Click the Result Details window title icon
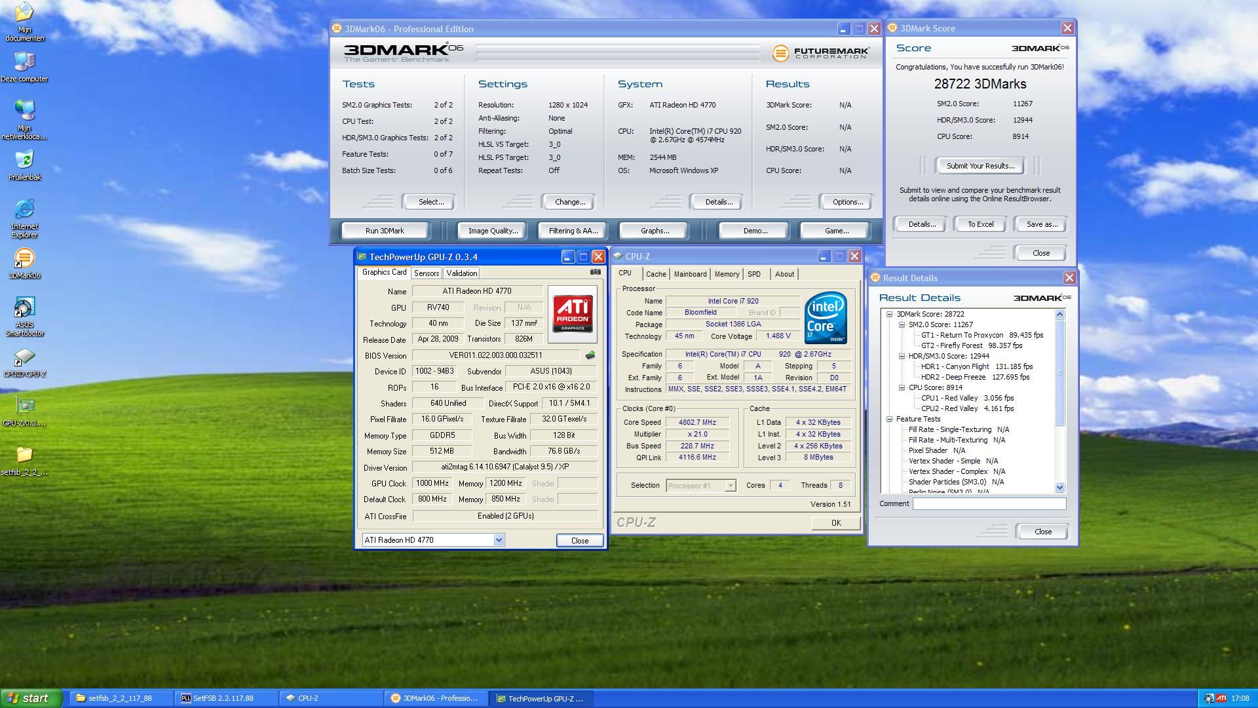This screenshot has height=708, width=1258. pos(875,278)
